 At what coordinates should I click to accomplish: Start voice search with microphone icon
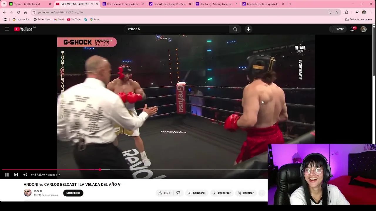click(x=249, y=29)
